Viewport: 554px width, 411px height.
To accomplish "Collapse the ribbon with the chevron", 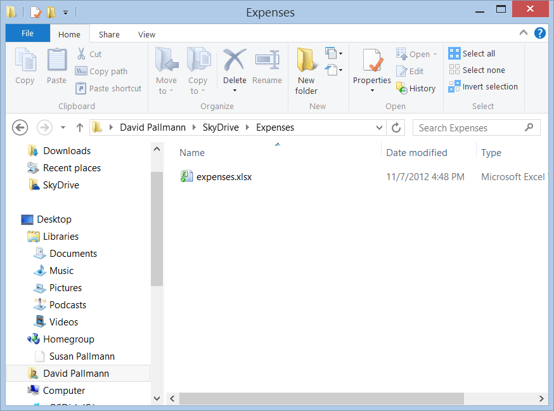I will (x=524, y=33).
